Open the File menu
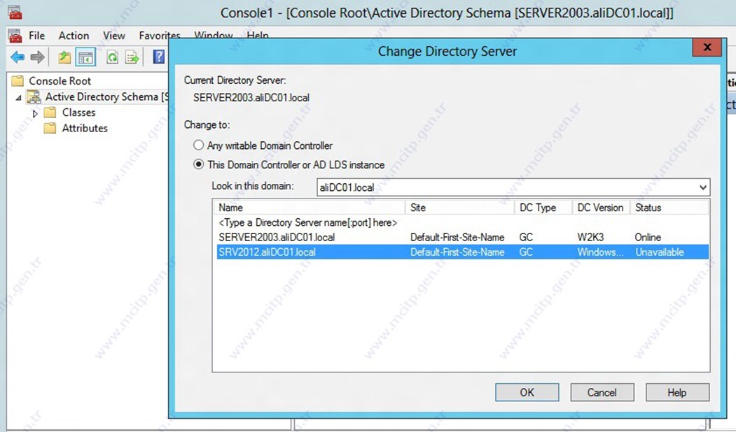Screen dimensions: 736x432 [x=36, y=36]
